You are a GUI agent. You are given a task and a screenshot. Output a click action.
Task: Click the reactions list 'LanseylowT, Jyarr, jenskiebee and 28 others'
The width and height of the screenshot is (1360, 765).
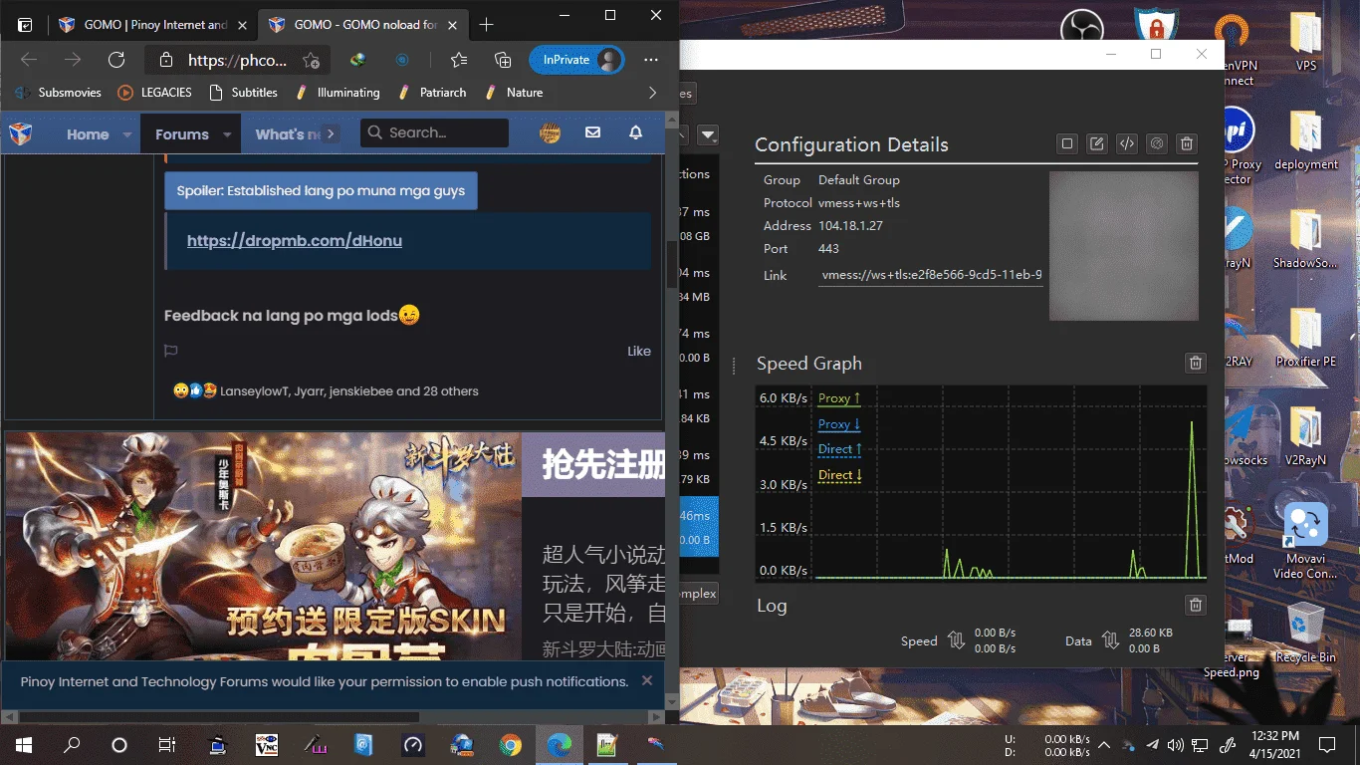349,391
